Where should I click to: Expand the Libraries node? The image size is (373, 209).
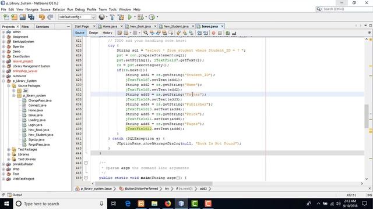(x=9, y=154)
